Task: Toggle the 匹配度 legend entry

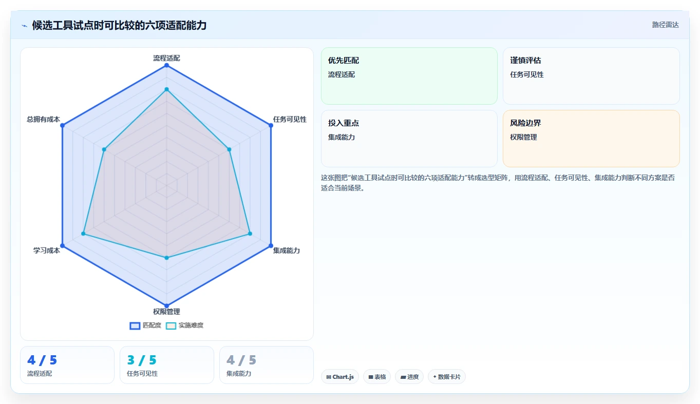Action: pos(146,325)
